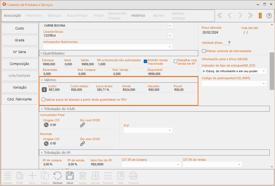The image size is (275, 186).
Task: Check Efetuar controle de lote/validade
Action: pyautogui.click(x=204, y=51)
